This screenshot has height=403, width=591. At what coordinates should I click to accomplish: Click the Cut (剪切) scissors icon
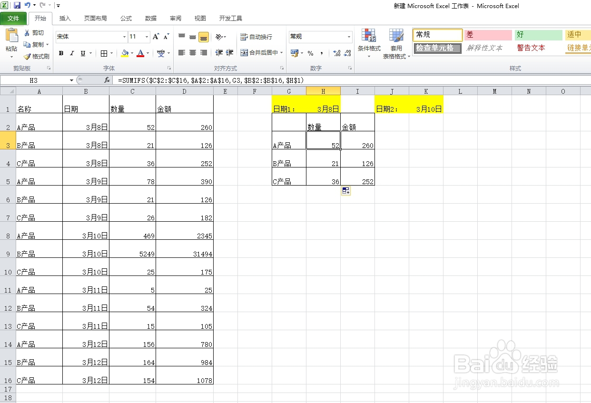coord(27,33)
